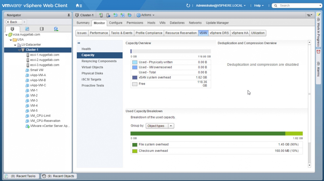This screenshot has width=324, height=181.
Task: Open the Actions dropdown menu
Action: [145, 15]
